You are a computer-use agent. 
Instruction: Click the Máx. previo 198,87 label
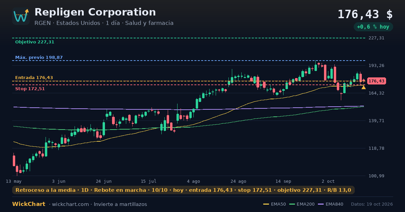pos(39,58)
